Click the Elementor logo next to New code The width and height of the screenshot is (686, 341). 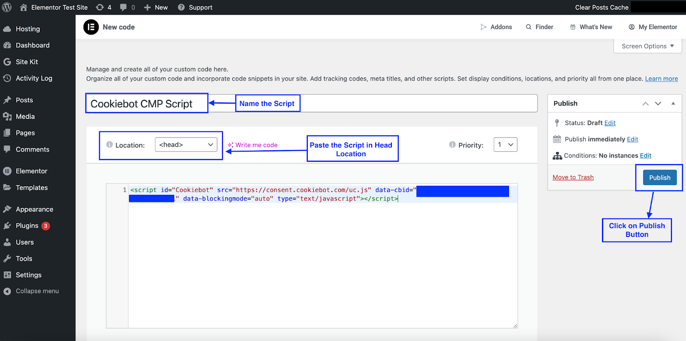(91, 27)
